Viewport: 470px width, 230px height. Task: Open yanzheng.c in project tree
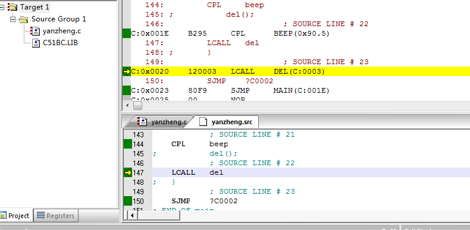coord(62,31)
